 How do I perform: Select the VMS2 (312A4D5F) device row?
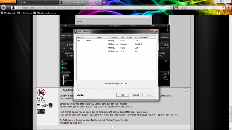84,41
